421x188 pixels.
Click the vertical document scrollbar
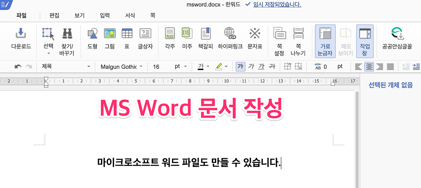pos(357,140)
